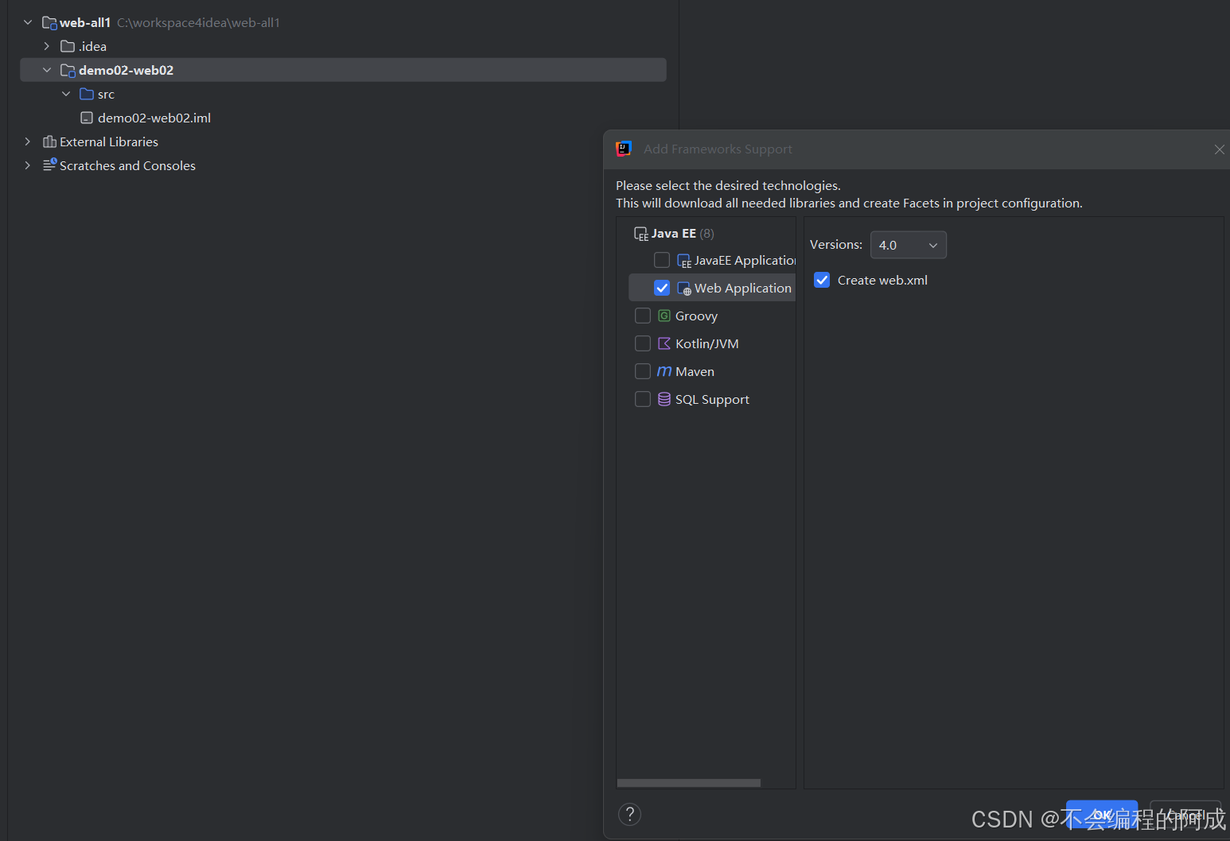Click the Java EE category icon
The width and height of the screenshot is (1230, 841).
pyautogui.click(x=641, y=234)
